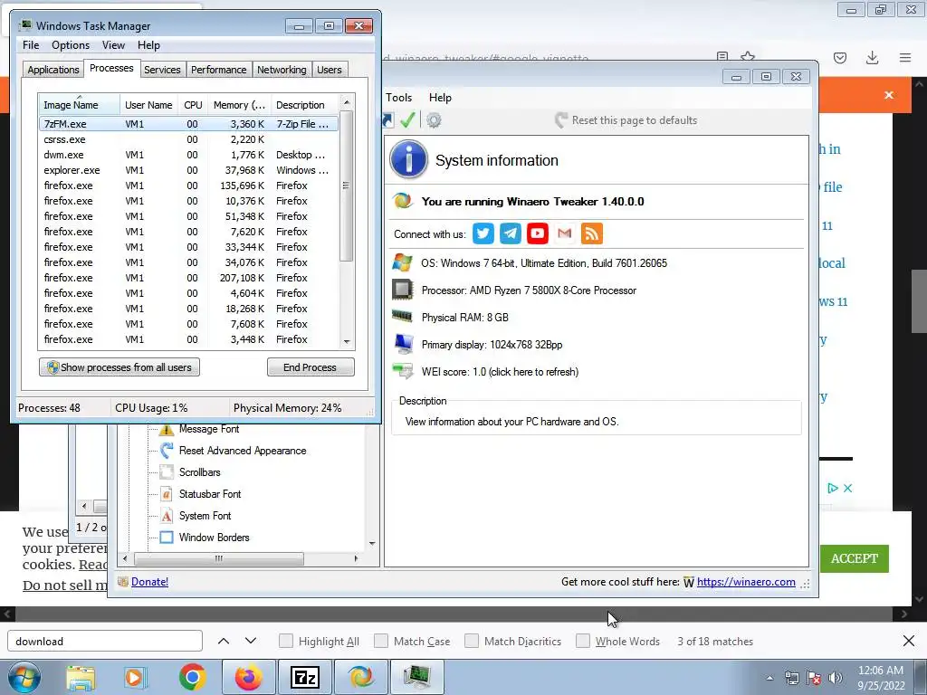Click the volume speaker tray icon

(x=836, y=678)
